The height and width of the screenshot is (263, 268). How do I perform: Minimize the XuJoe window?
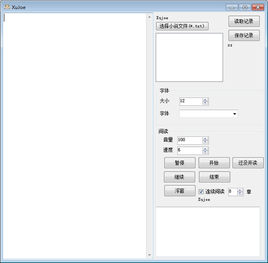click(x=232, y=8)
